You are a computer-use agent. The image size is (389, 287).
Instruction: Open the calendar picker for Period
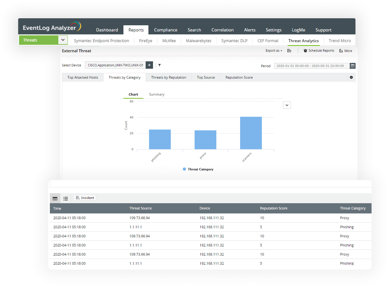(x=352, y=66)
